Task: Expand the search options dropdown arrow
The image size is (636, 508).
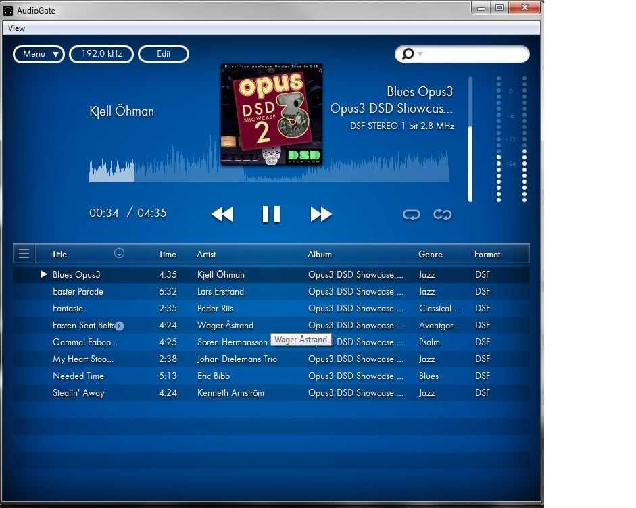Action: pyautogui.click(x=420, y=54)
